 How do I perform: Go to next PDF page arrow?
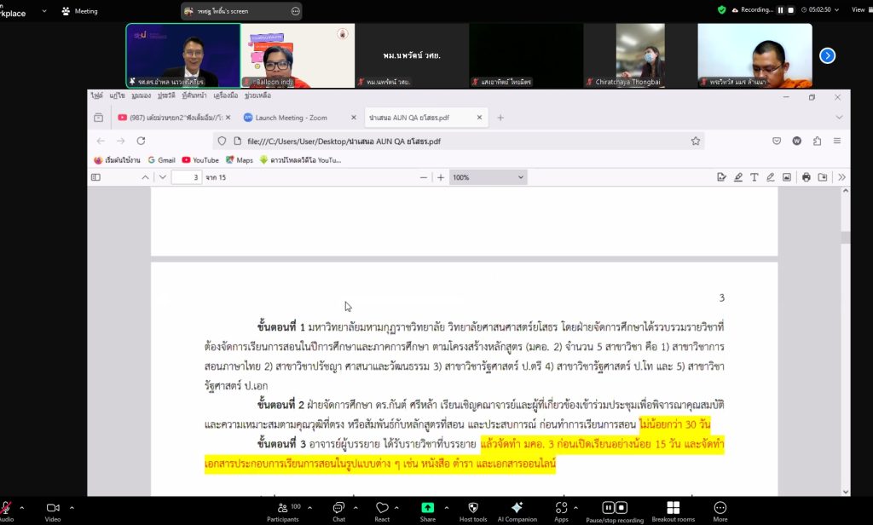pyautogui.click(x=163, y=177)
